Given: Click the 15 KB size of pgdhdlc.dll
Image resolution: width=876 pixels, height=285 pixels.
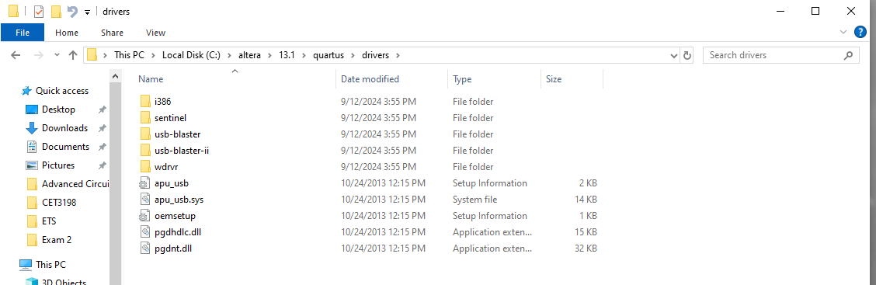Looking at the screenshot, I should click(x=586, y=232).
